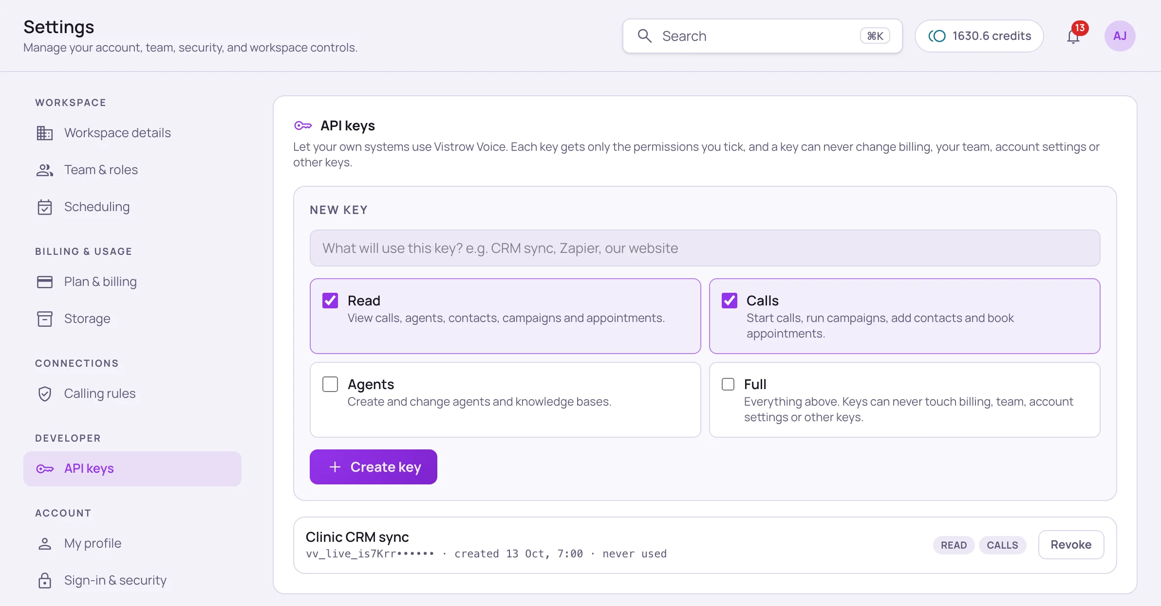Viewport: 1161px width, 606px height.
Task: Open the My profile section
Action: click(x=132, y=543)
